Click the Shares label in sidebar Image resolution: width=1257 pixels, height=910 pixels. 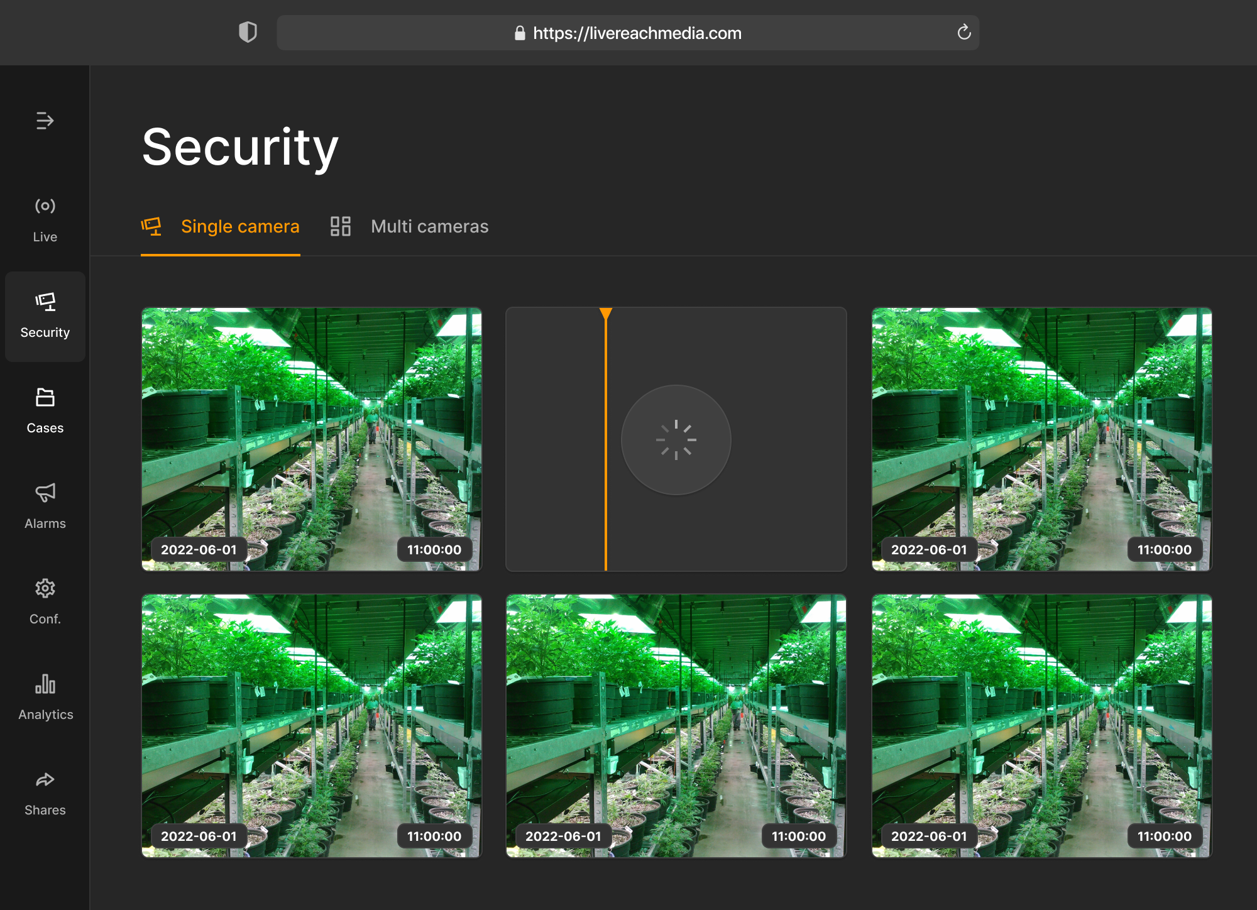[x=45, y=810]
